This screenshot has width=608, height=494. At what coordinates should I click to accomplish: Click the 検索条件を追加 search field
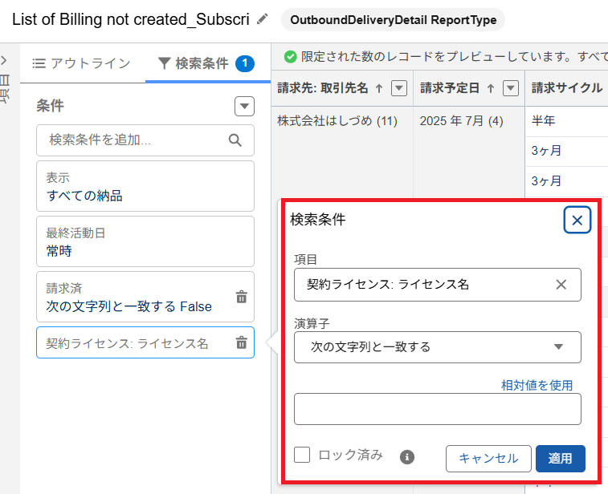point(145,140)
